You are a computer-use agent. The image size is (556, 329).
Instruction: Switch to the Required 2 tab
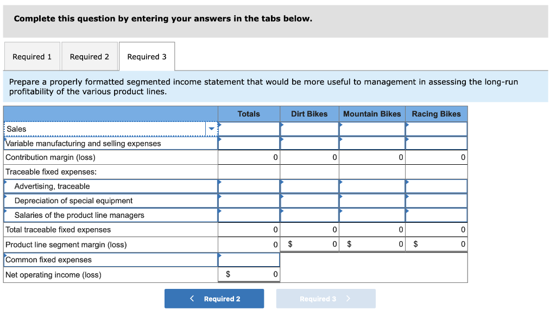90,57
